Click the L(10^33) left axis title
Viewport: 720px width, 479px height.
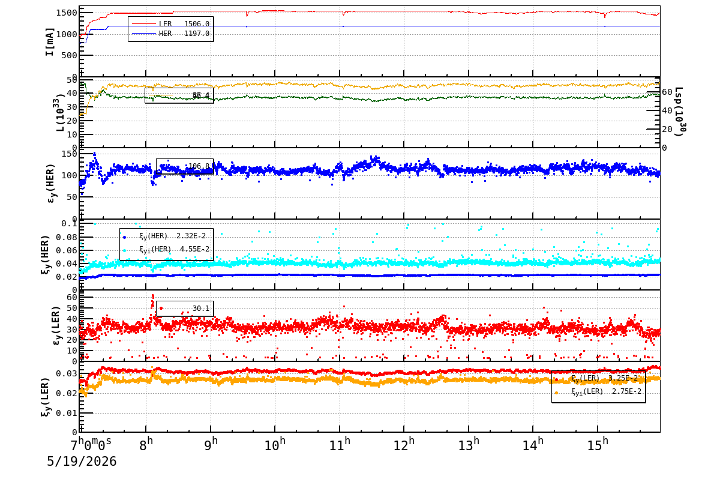point(61,112)
